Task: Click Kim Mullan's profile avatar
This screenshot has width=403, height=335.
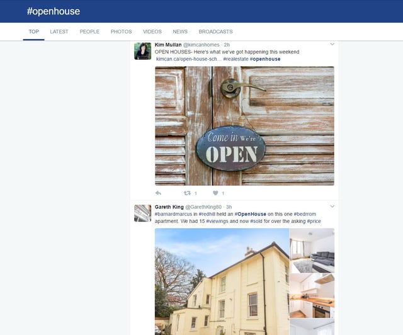Action: point(143,51)
